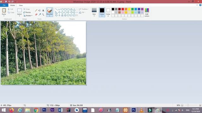Choose the Four-point star shape
The width and height of the screenshot is (202, 113).
coord(59,15)
